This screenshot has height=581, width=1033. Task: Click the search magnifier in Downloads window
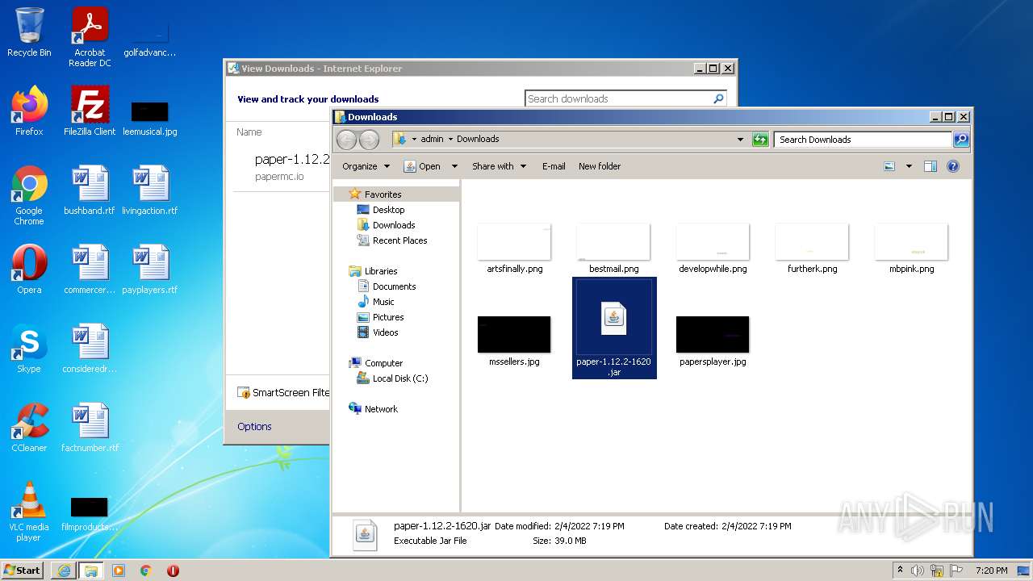pos(960,140)
